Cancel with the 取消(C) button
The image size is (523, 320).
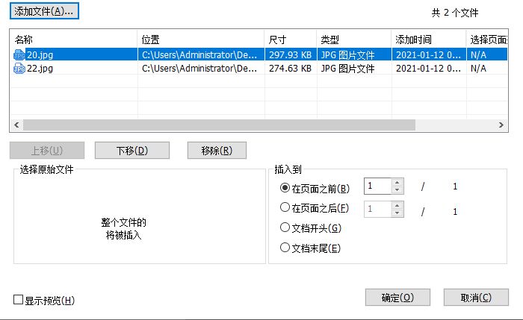tap(476, 298)
